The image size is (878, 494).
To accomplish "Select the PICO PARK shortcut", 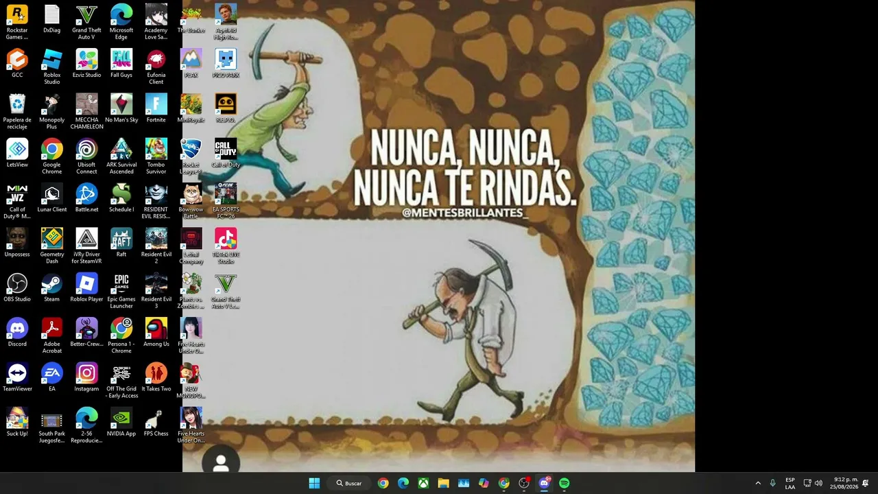I will coord(226,64).
